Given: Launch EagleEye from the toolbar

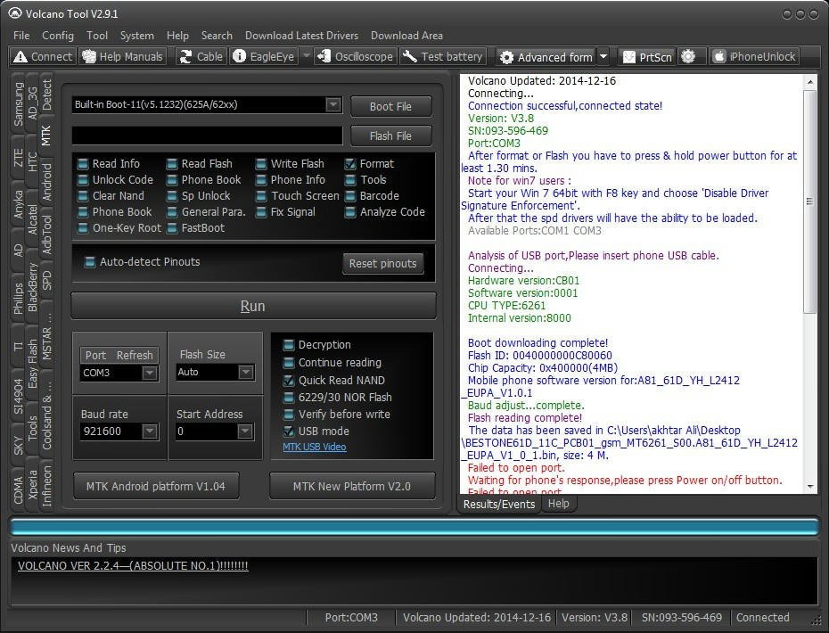Looking at the screenshot, I should tap(264, 56).
